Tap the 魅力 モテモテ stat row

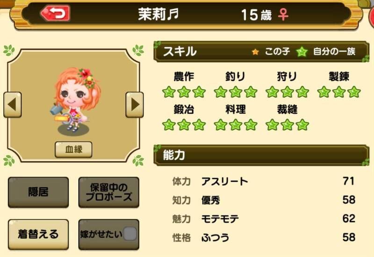[x=264, y=219]
